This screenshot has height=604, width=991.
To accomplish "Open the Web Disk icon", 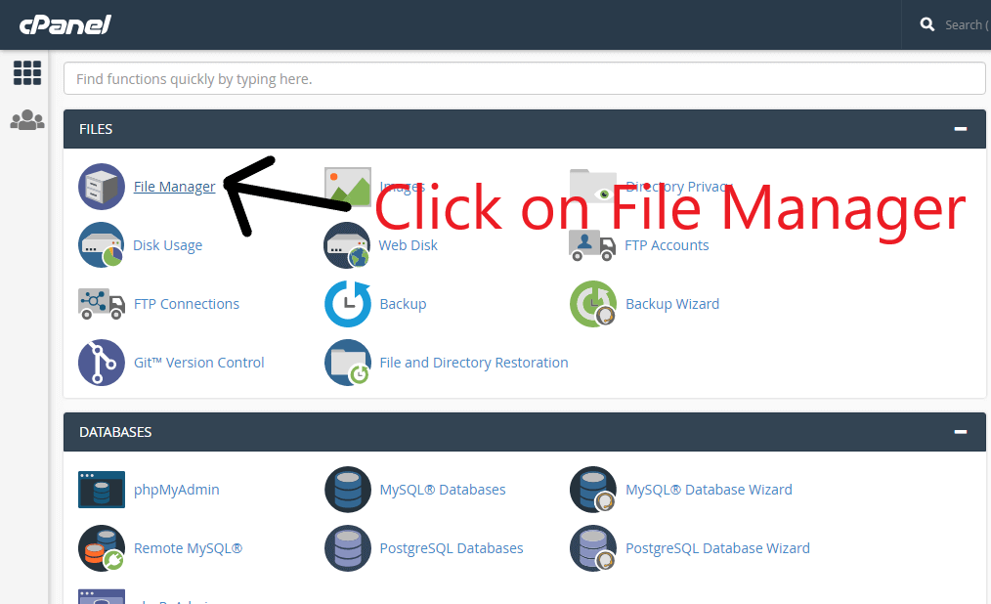I will 347,245.
